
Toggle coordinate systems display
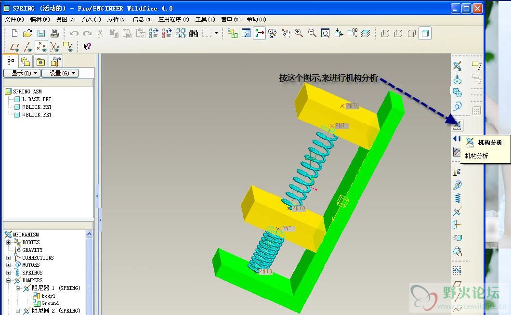pyautogui.click(x=54, y=47)
